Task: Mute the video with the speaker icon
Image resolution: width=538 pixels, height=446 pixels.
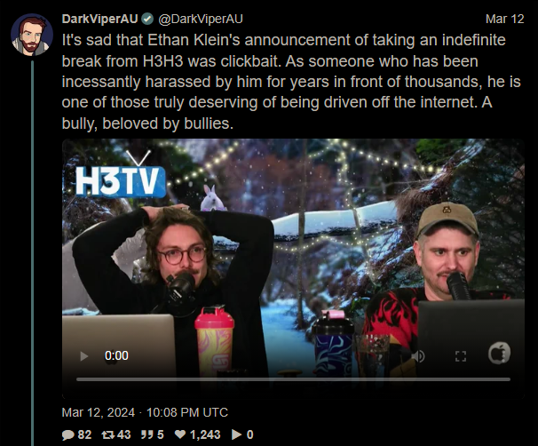Action: pos(419,356)
